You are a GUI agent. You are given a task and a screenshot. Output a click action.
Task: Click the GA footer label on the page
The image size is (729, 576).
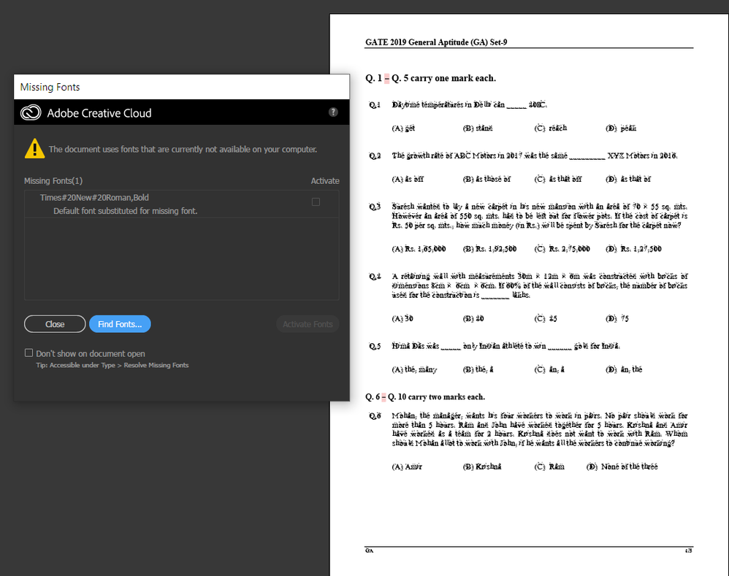pyautogui.click(x=369, y=551)
